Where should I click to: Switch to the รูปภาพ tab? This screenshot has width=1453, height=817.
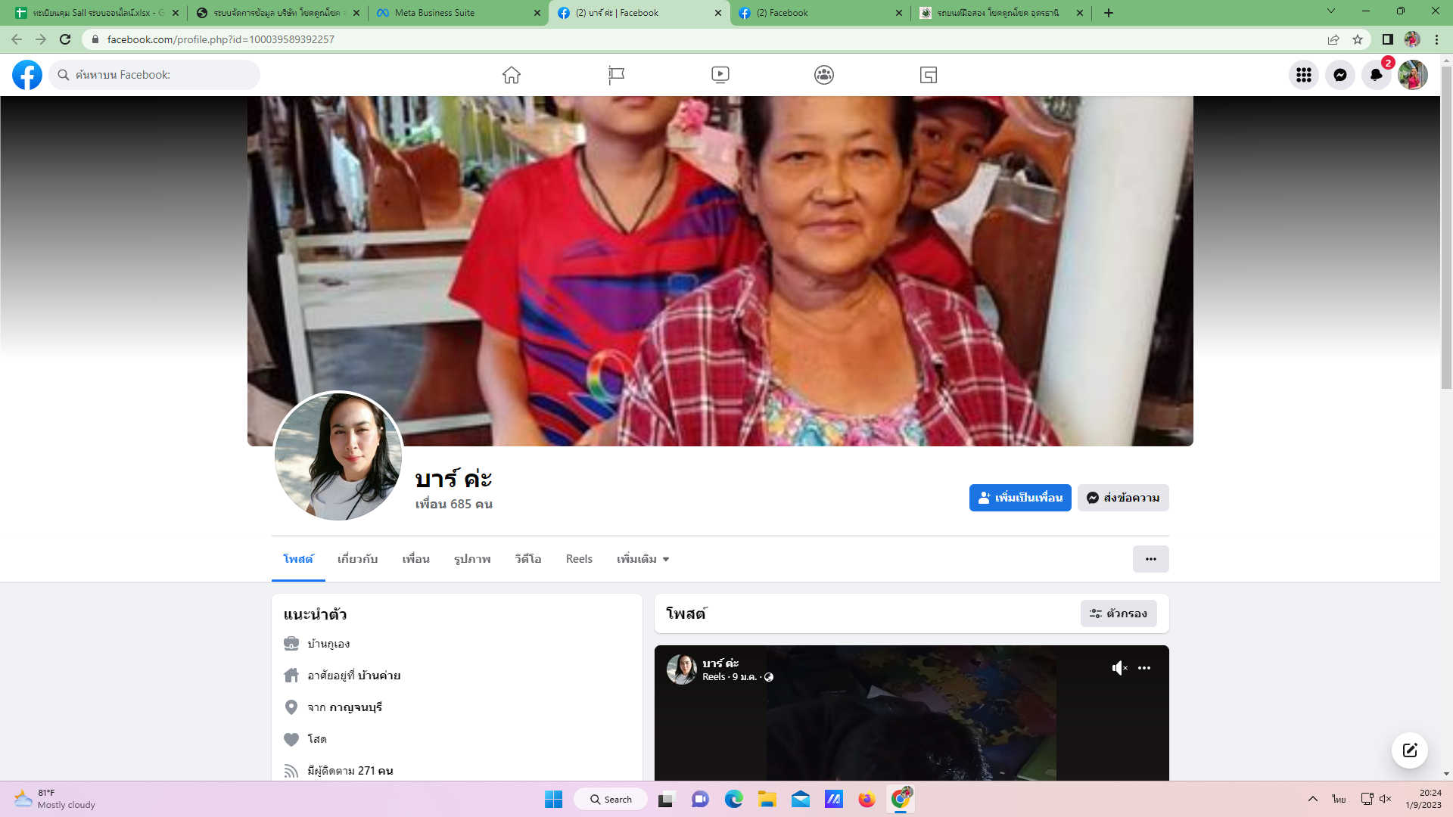[472, 559]
